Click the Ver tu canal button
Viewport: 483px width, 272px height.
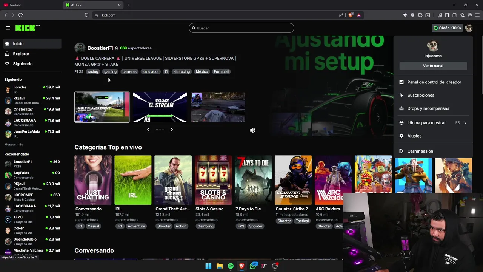(x=433, y=66)
